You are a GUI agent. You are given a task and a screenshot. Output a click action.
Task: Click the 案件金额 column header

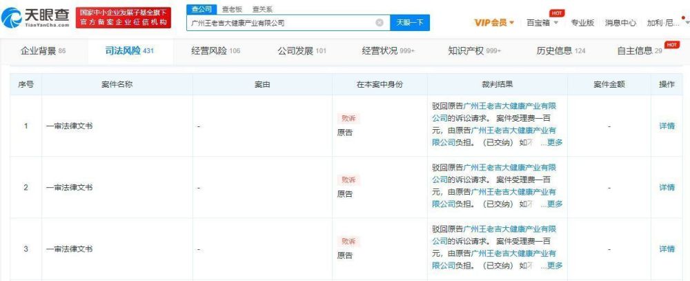click(x=609, y=84)
